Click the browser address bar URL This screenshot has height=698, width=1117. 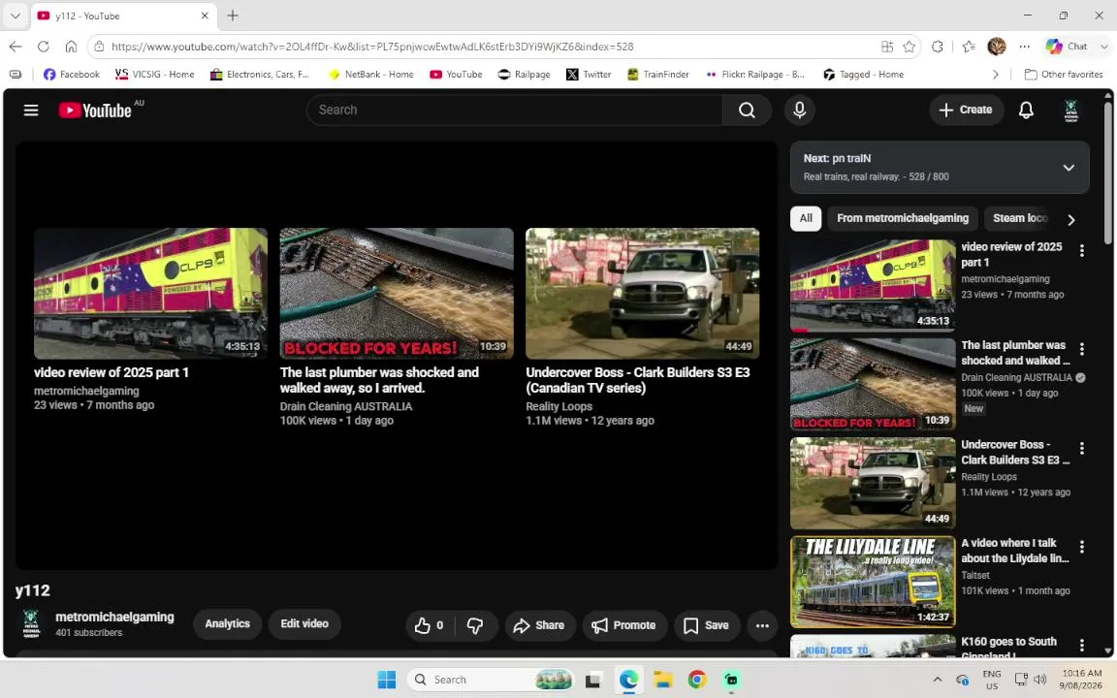click(x=372, y=47)
